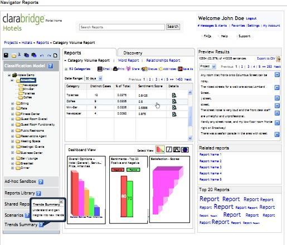
Task: Click the Print report icon
Action: click(115, 69)
